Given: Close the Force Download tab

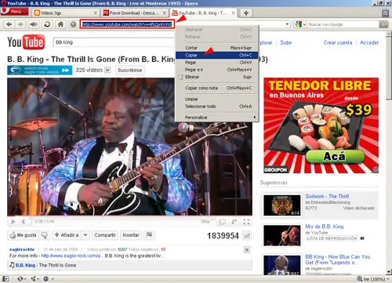Looking at the screenshot, I should tap(165, 13).
